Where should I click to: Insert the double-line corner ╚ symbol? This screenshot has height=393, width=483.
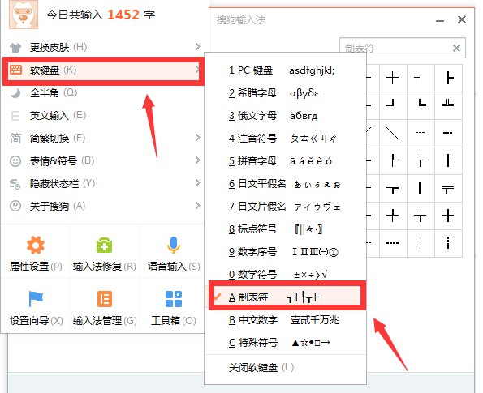pyautogui.click(x=420, y=105)
